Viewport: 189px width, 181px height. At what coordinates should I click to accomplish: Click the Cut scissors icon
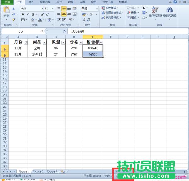[x=14, y=9]
